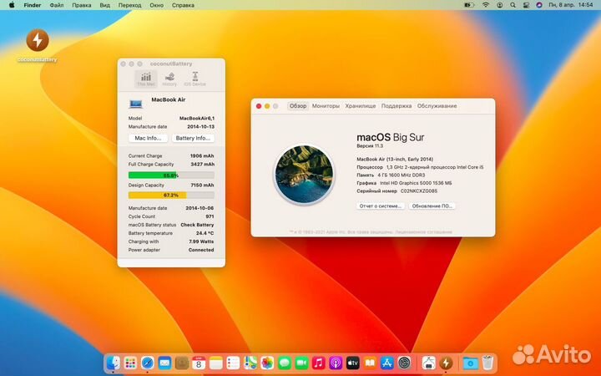
Task: Open the Finder menu
Action: [33, 5]
